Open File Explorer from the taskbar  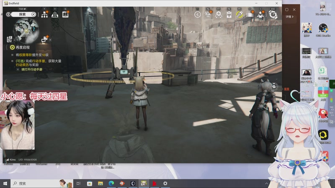pos(100,183)
